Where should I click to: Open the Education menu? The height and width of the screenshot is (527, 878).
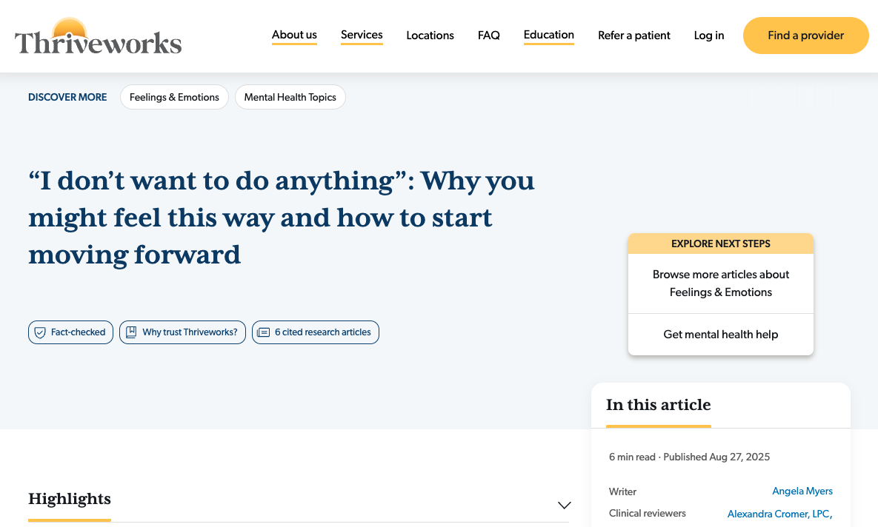click(x=549, y=36)
